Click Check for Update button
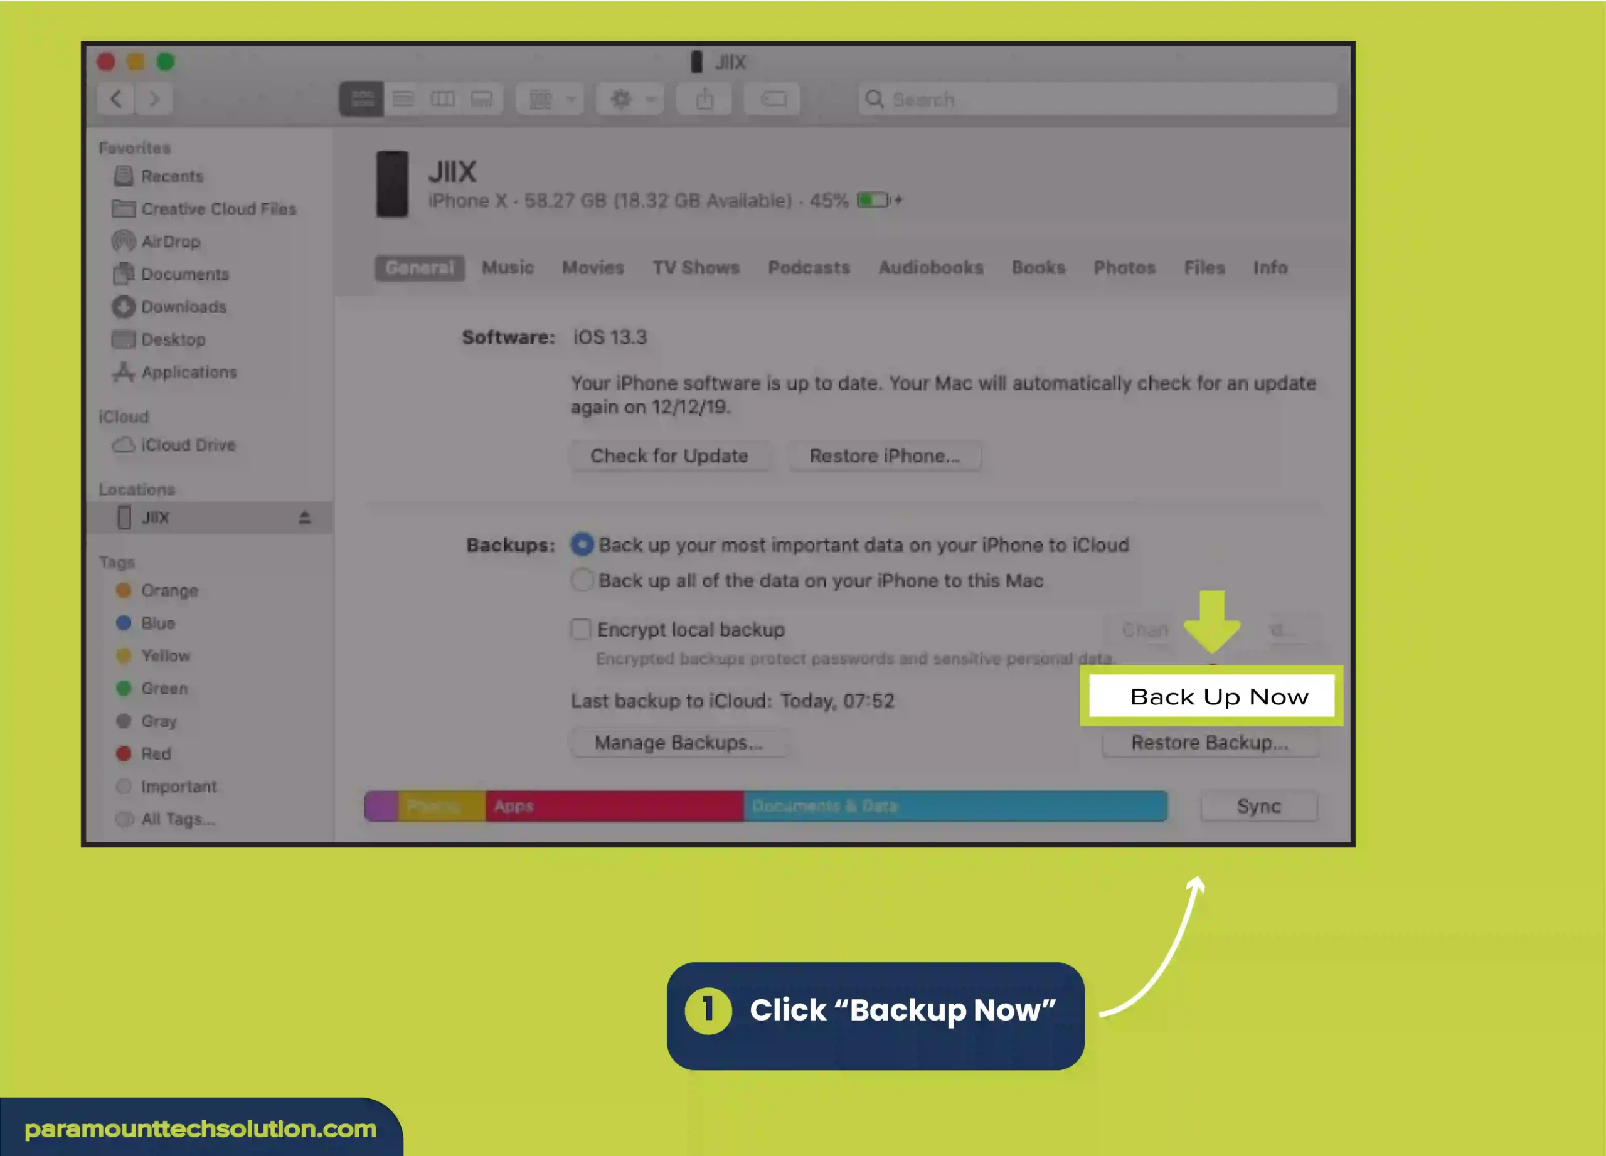 668,455
